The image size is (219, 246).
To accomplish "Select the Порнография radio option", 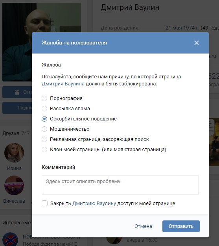I will coord(44,98).
